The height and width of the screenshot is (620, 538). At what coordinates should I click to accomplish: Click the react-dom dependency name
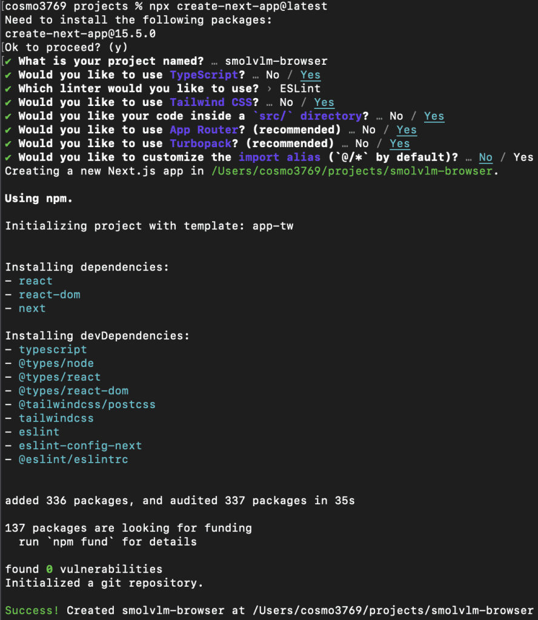click(50, 295)
